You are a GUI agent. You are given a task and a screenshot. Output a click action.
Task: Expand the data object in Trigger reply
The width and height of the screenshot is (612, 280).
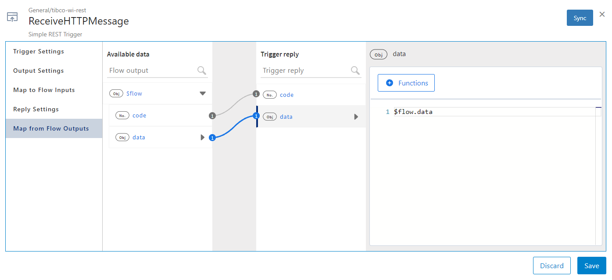coord(356,117)
